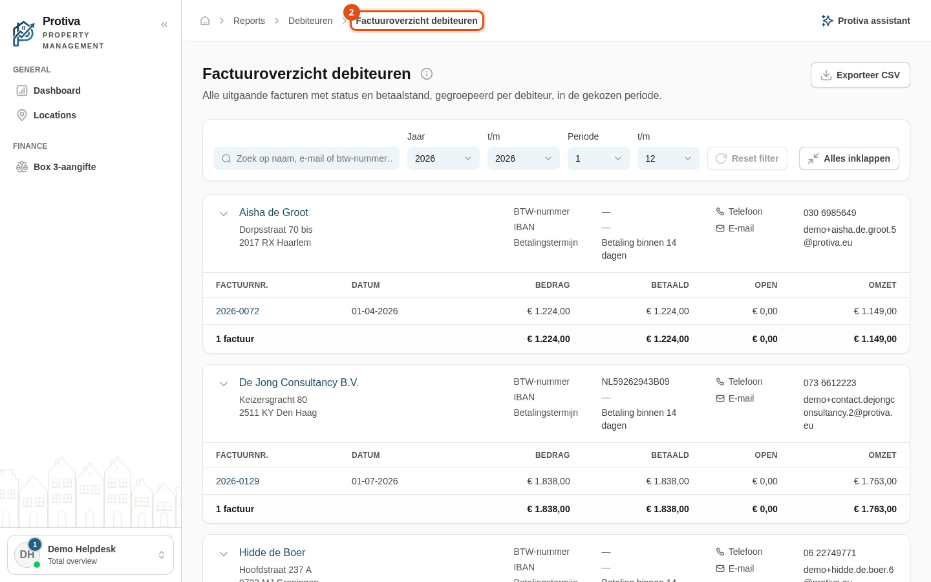Collapse the Hidde de Boer section
This screenshot has width=931, height=582.
click(x=224, y=554)
